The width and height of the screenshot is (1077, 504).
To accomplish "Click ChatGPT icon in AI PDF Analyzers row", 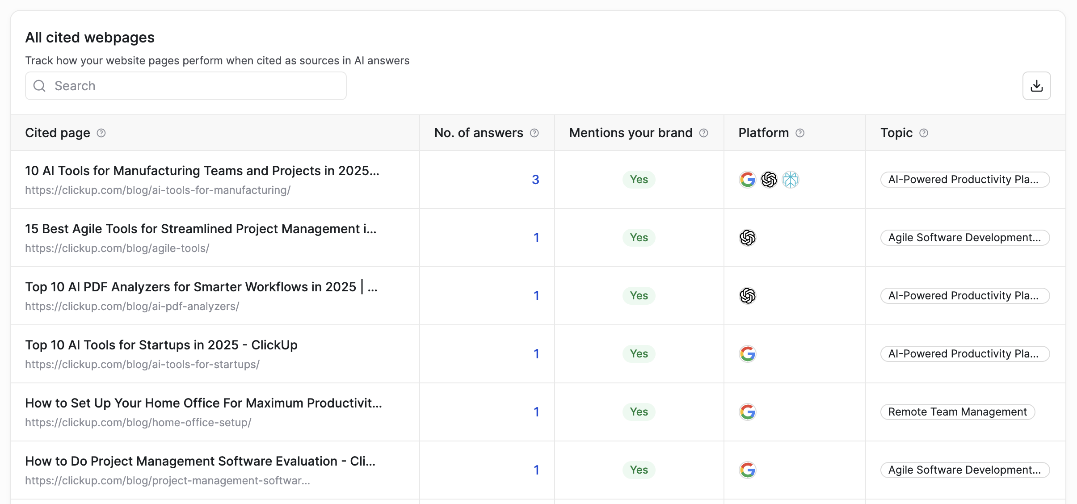I will [x=748, y=296].
